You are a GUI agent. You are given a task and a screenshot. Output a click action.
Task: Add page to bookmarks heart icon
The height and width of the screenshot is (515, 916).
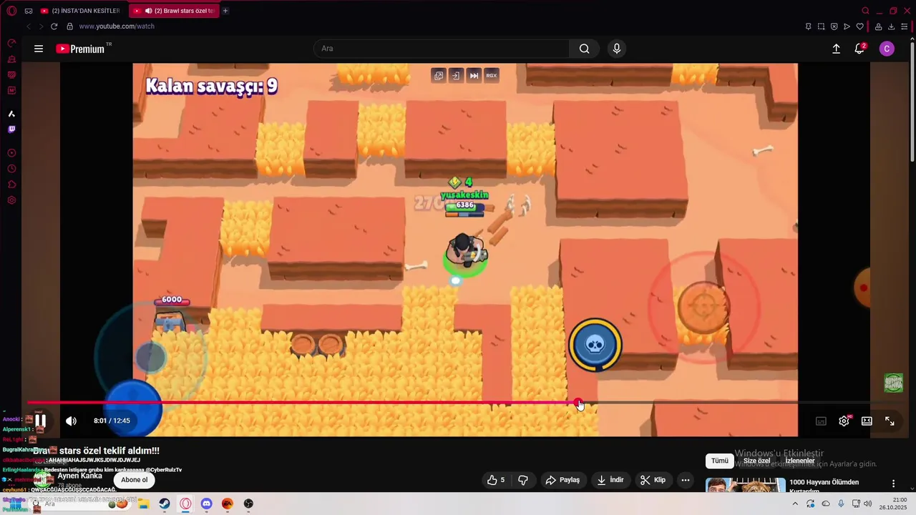[x=859, y=26]
